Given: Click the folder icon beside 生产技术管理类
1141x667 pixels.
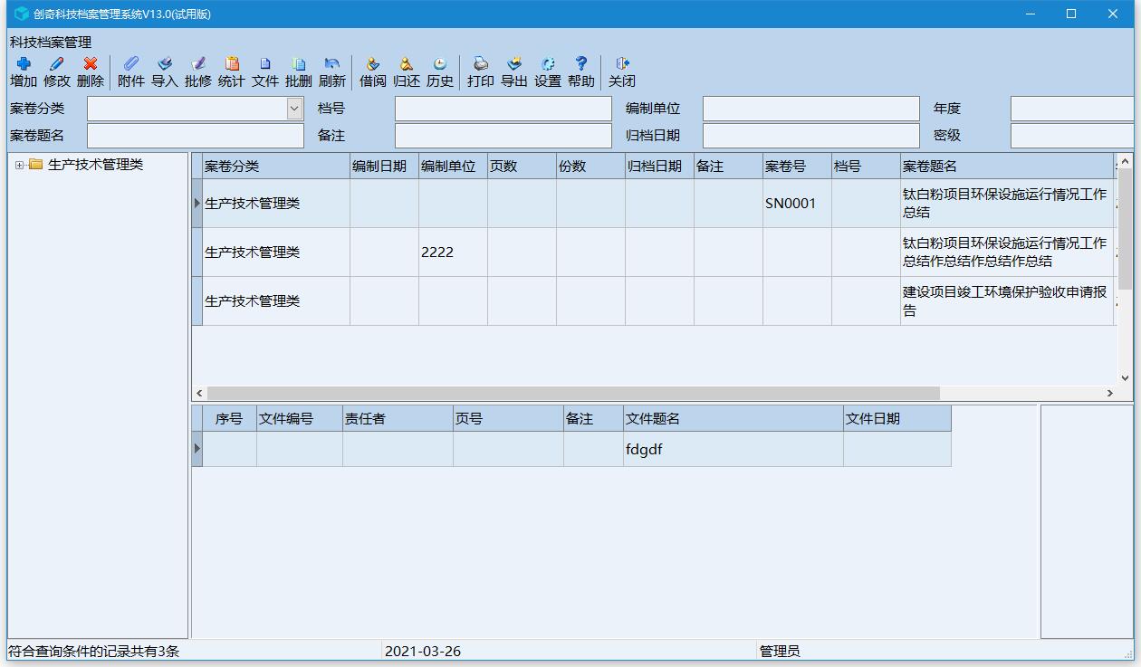Looking at the screenshot, I should click(x=36, y=165).
